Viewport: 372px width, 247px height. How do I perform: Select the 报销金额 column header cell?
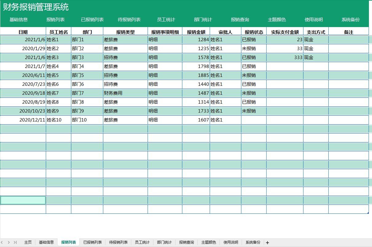point(196,32)
